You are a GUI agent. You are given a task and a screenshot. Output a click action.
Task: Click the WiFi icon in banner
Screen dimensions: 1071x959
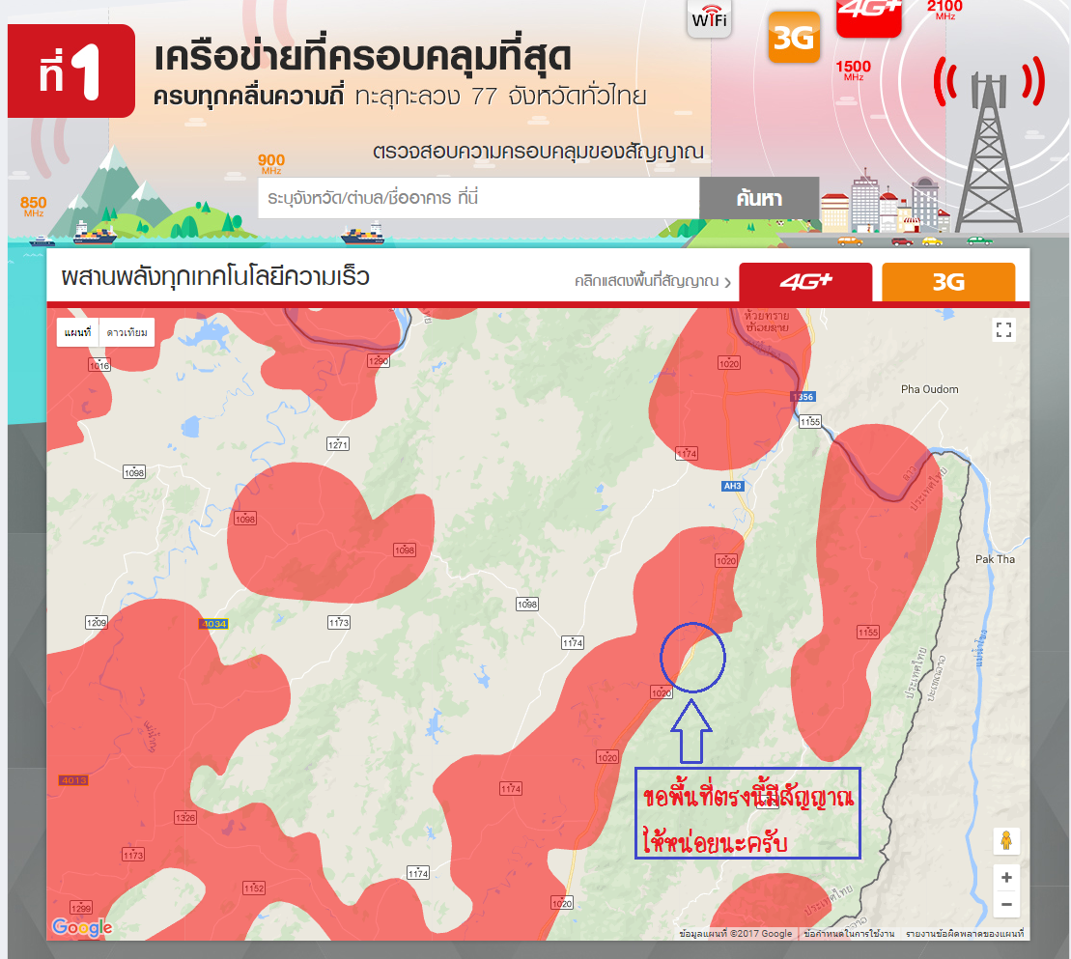point(709,17)
